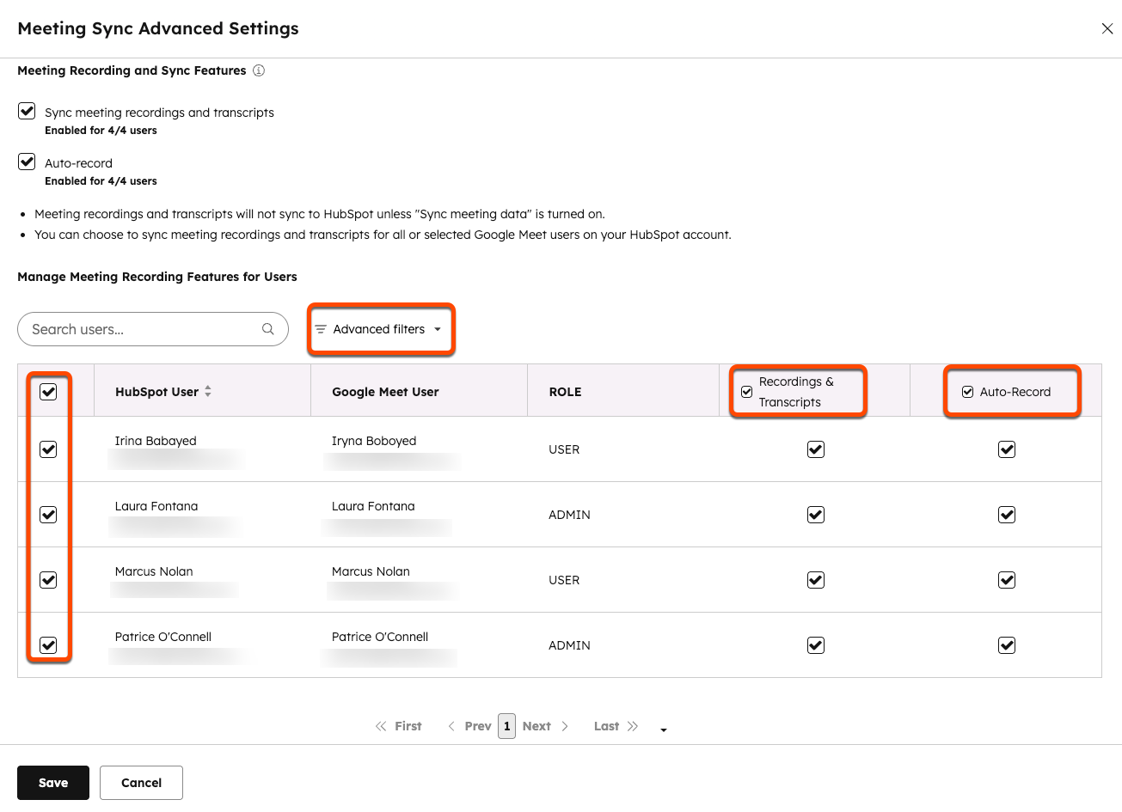The image size is (1122, 812).
Task: Uncheck Sync meeting recordings and transcripts
Action: 28,111
